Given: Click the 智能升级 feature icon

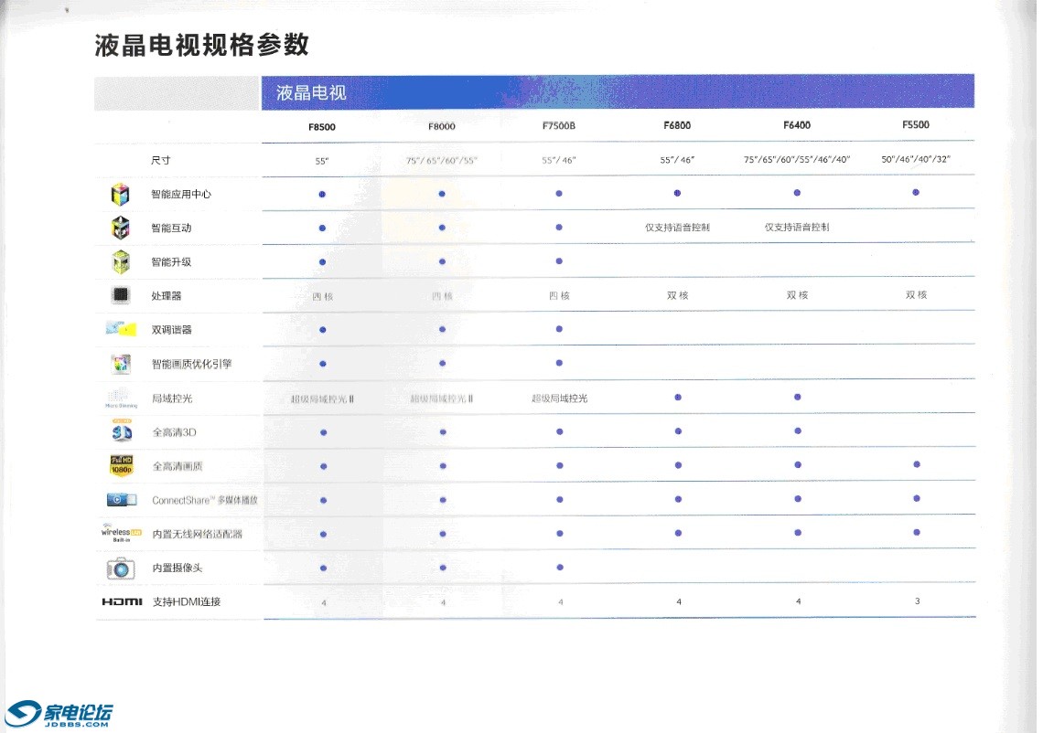Looking at the screenshot, I should 120,262.
